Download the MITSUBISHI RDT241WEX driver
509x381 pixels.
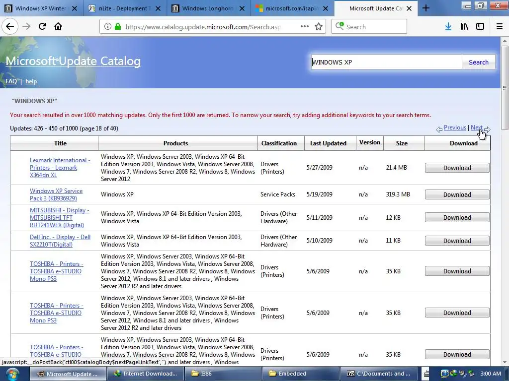point(457,218)
